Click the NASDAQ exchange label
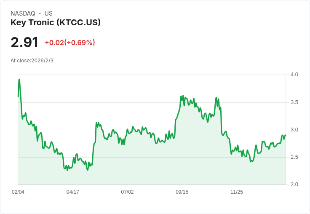The height and width of the screenshot is (214, 310). pyautogui.click(x=23, y=13)
